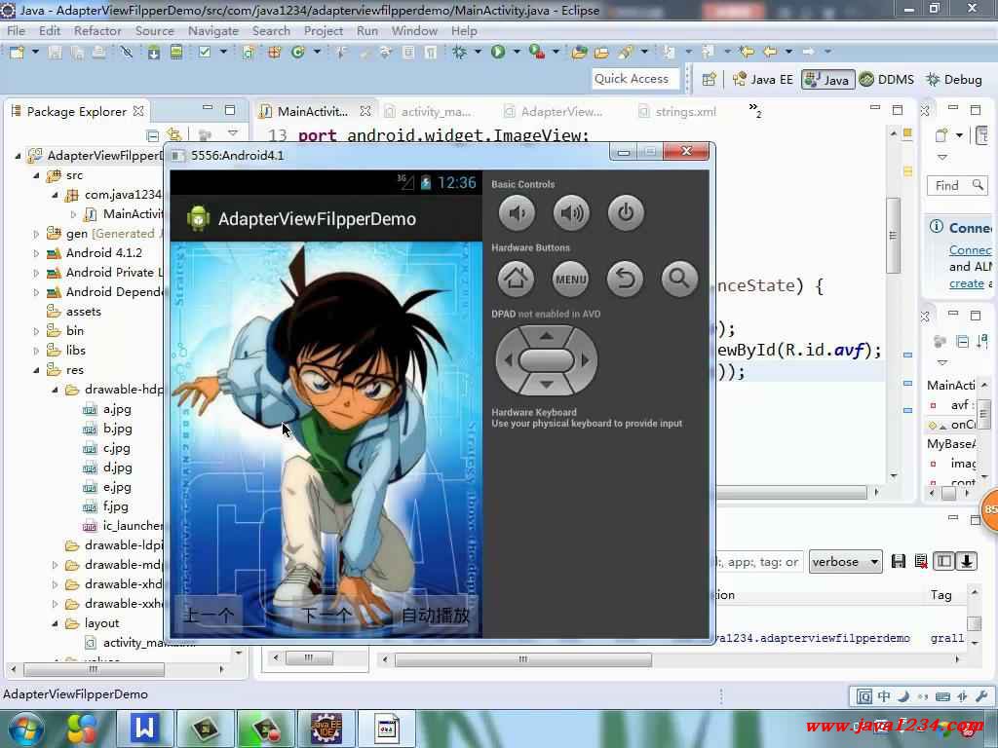Image resolution: width=998 pixels, height=748 pixels.
Task: Lower the volume in emulator Basic Controls
Action: coord(517,213)
